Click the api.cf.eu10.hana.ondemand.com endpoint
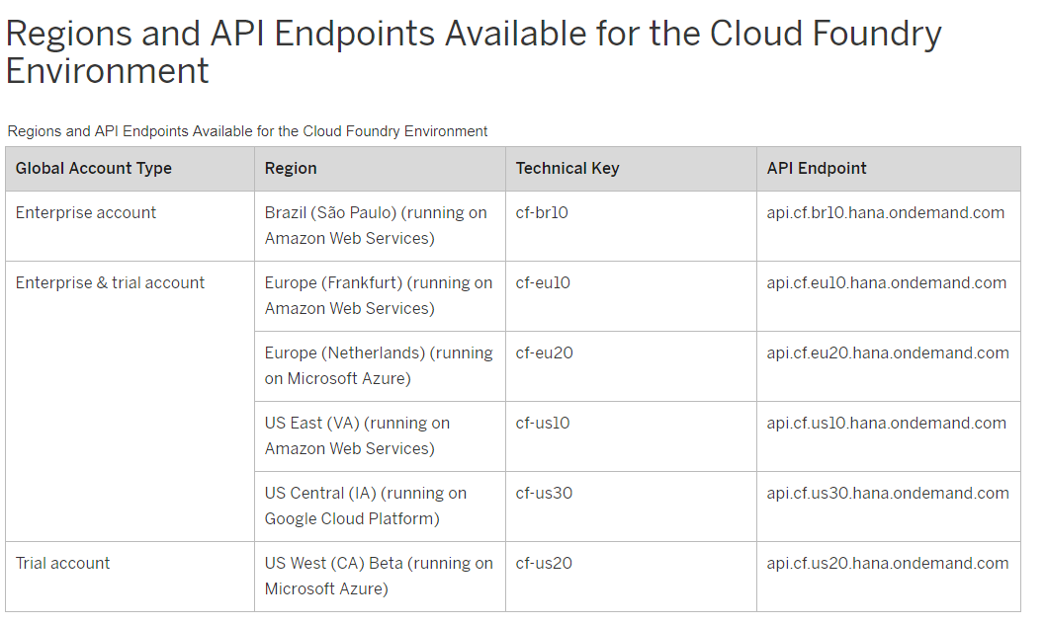 (x=887, y=282)
